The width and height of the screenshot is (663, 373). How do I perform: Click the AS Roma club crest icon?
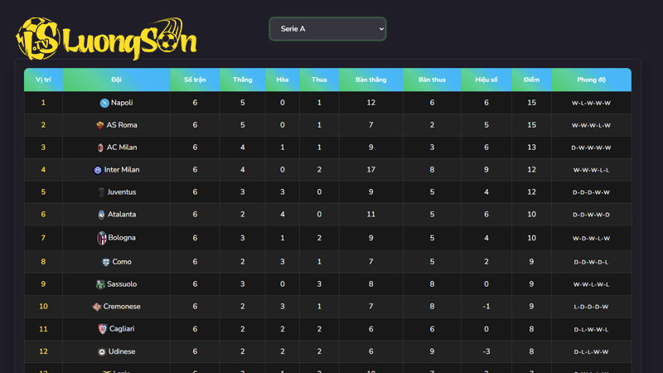click(99, 125)
